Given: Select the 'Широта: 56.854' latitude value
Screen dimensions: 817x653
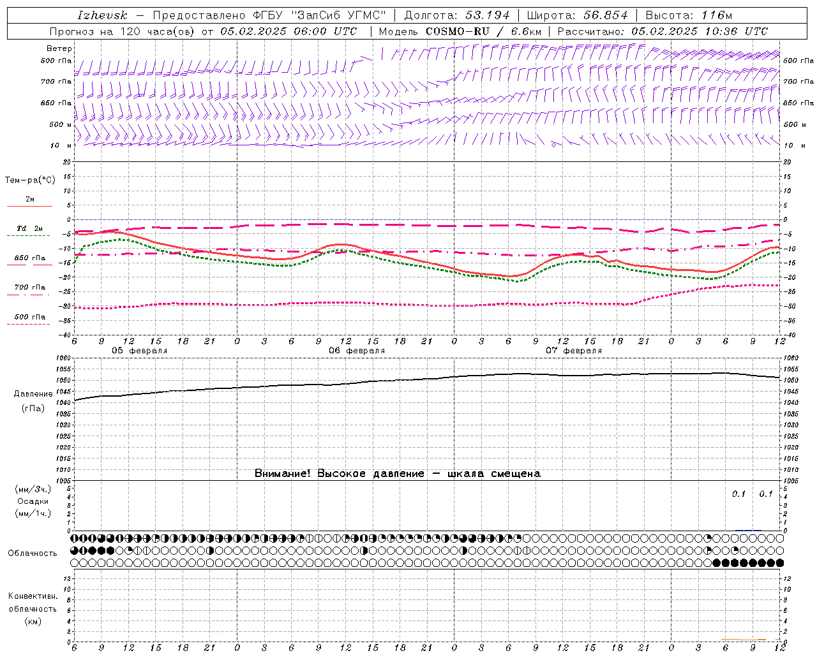Looking at the screenshot, I should [x=577, y=15].
